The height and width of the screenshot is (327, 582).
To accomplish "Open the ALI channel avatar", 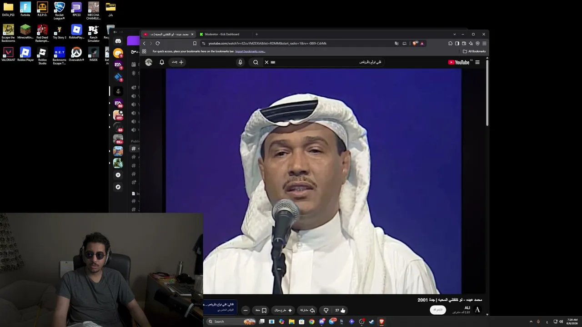I will (477, 310).
